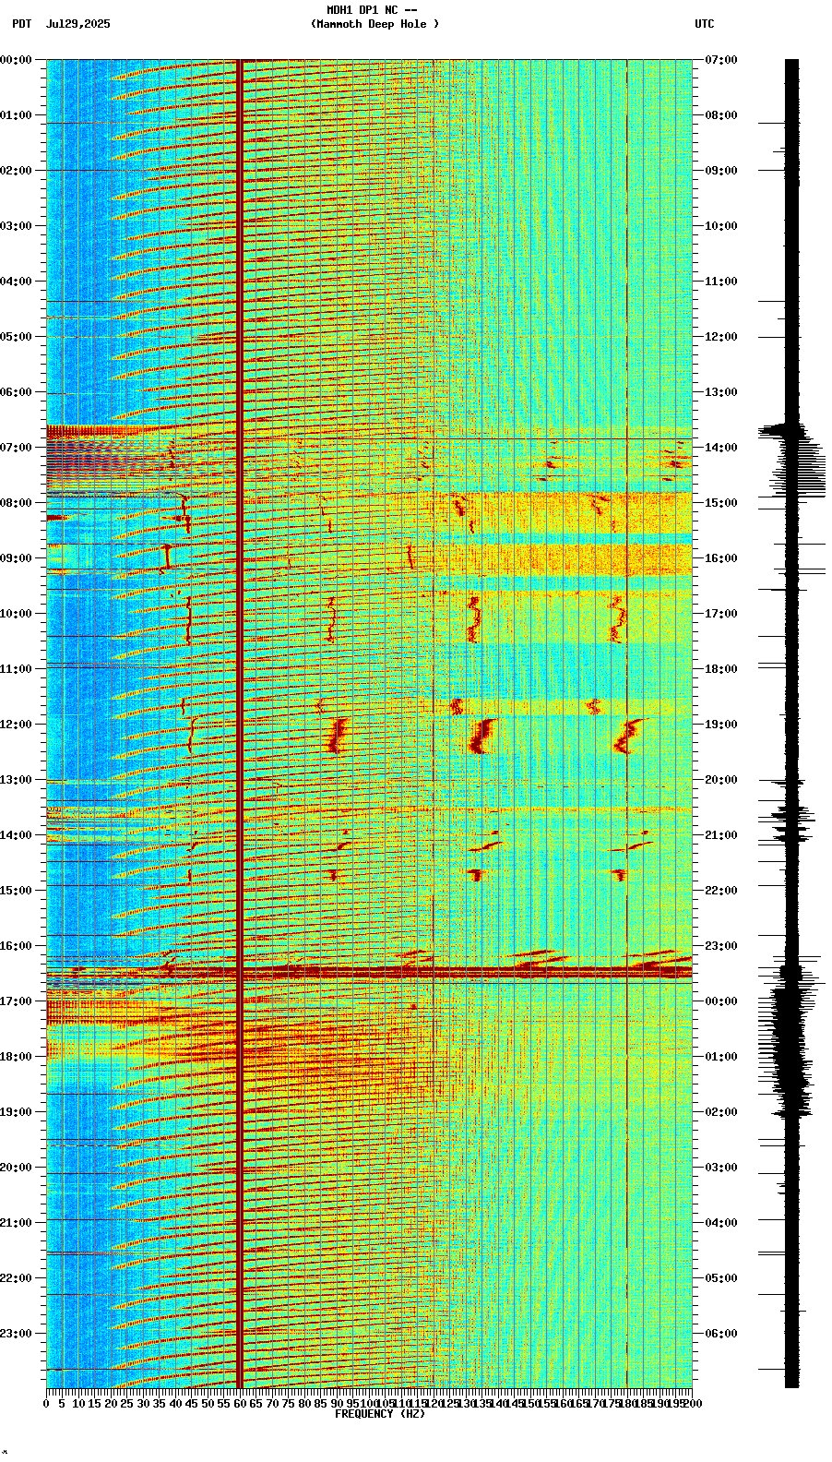Screen dimensions: 832x1462
Task: Click the 03:00 UTC label on right axis
Action: point(721,1168)
